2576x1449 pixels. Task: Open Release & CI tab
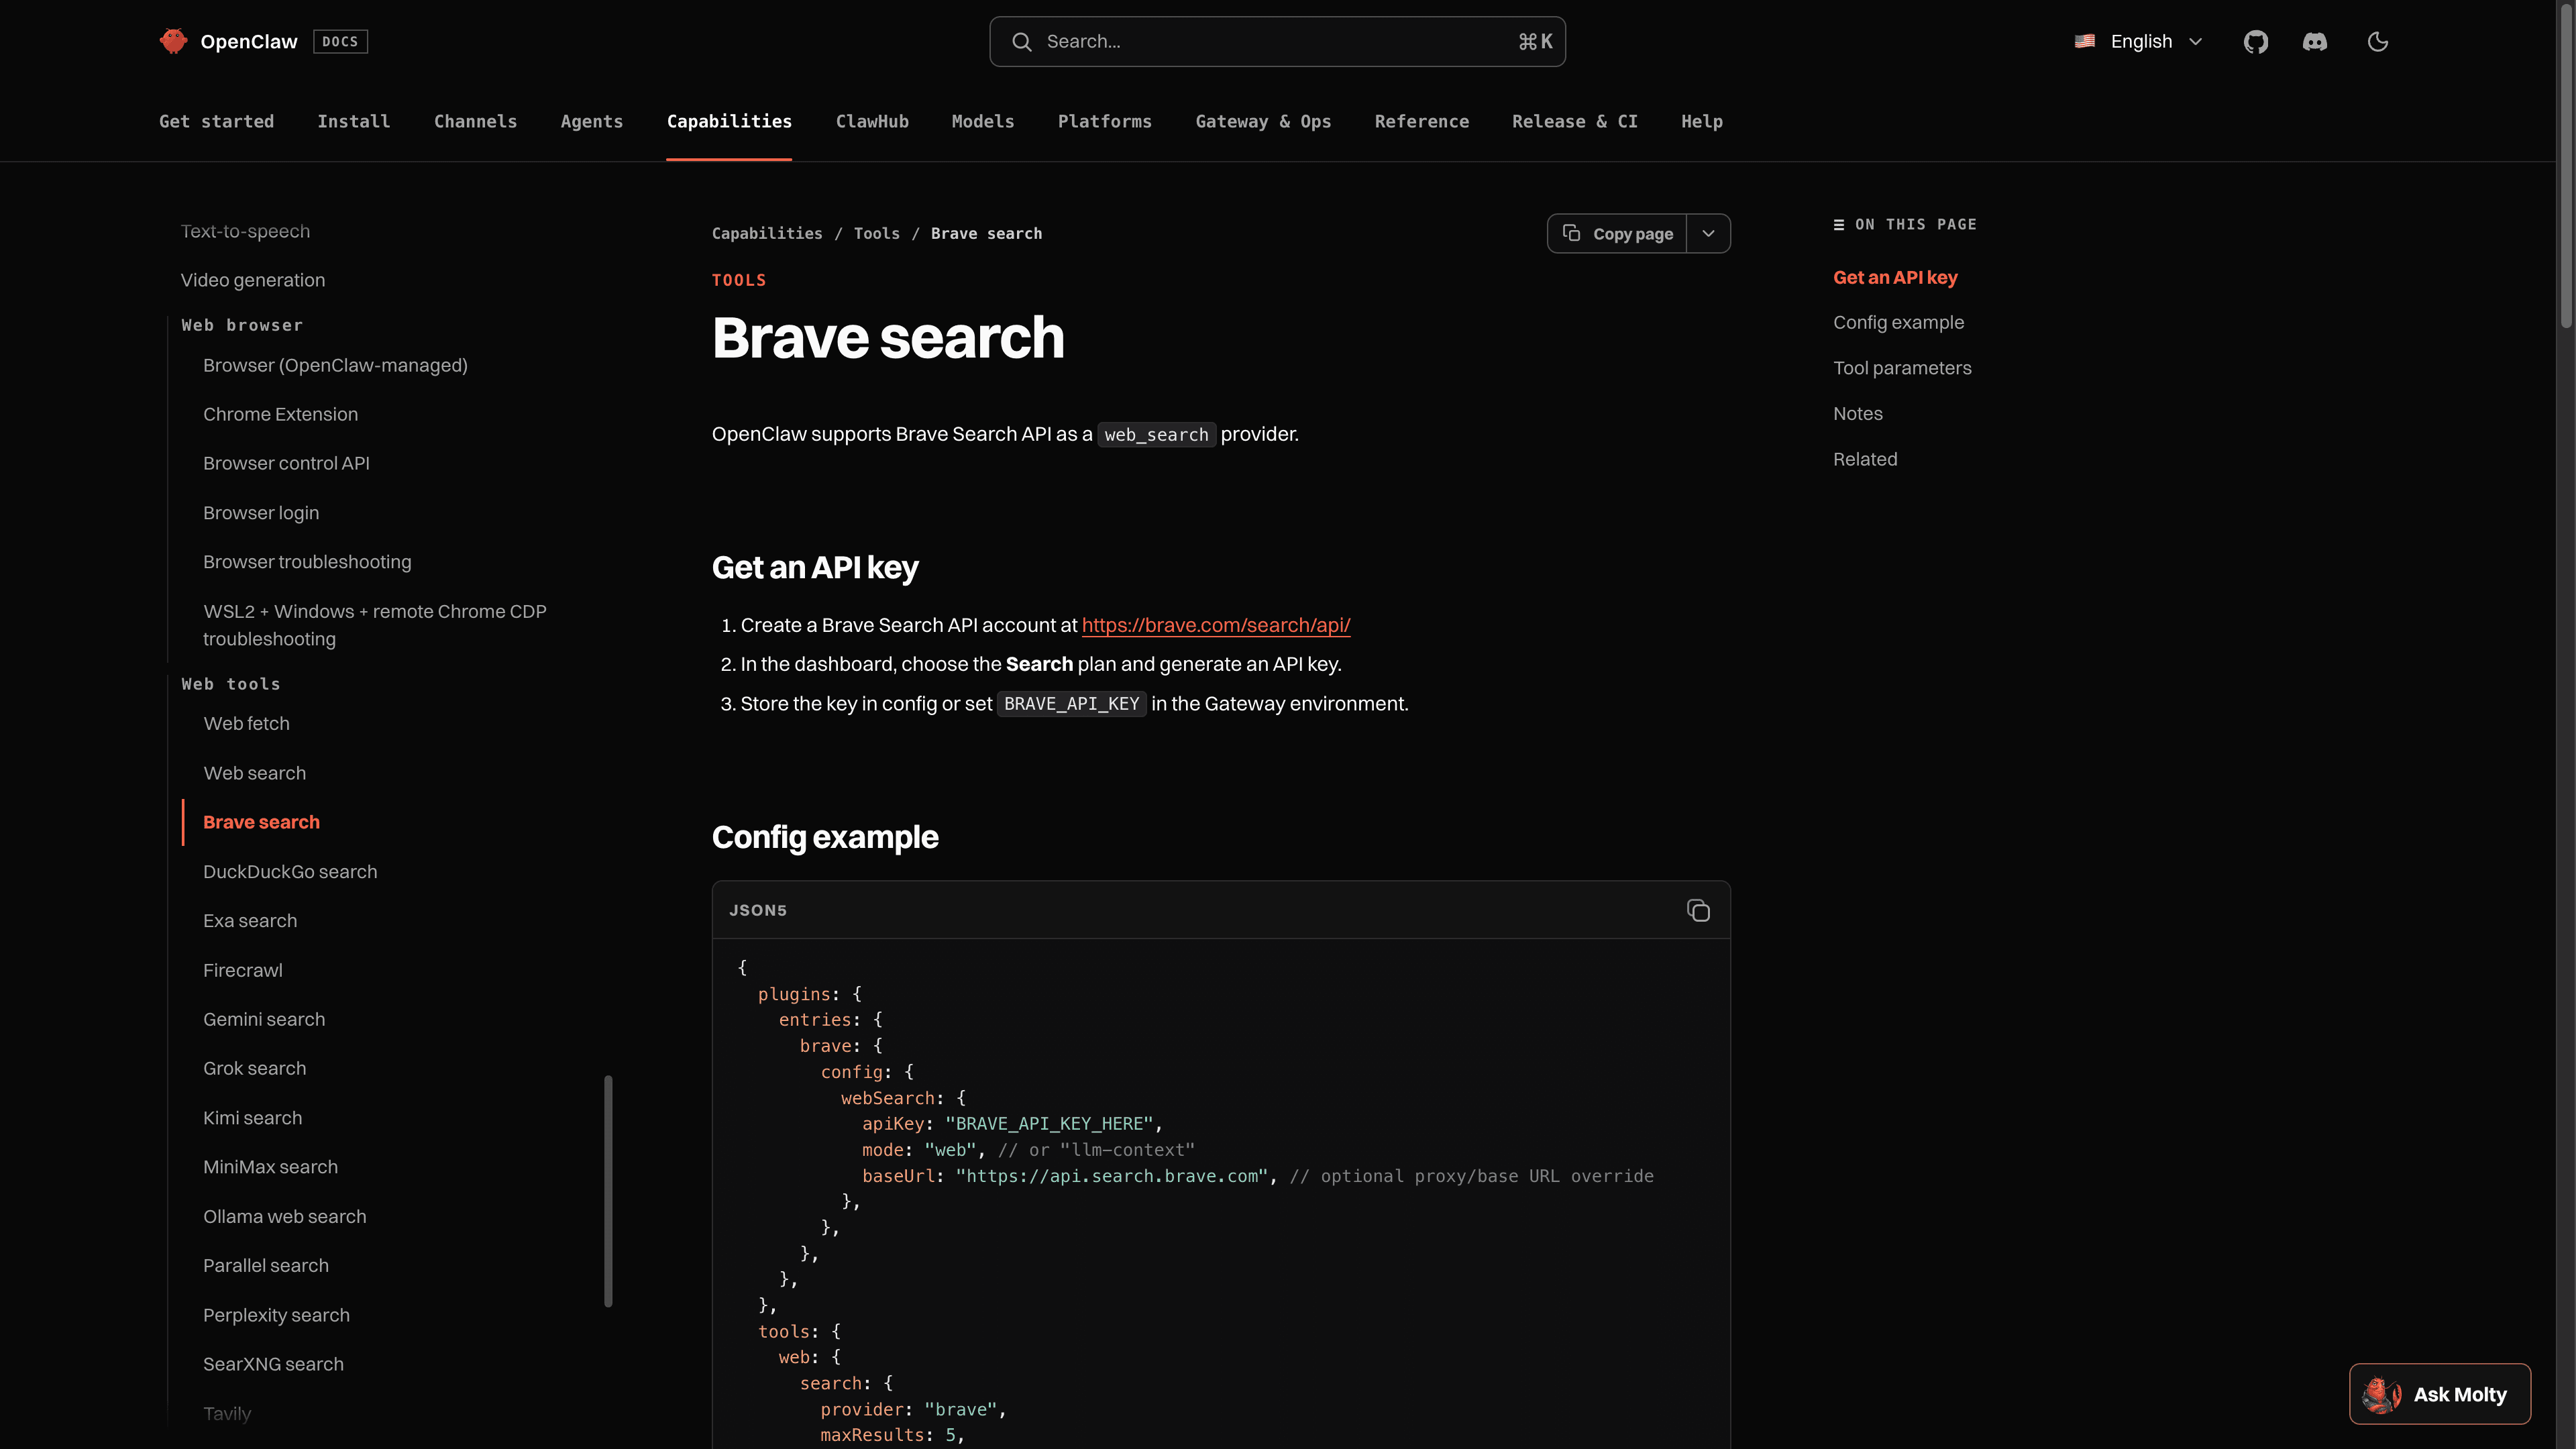1574,121
